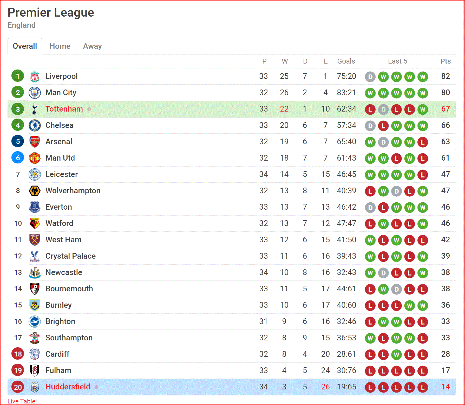Image resolution: width=465 pixels, height=405 pixels.
Task: Click the Brighton seagull badge
Action: (35, 321)
